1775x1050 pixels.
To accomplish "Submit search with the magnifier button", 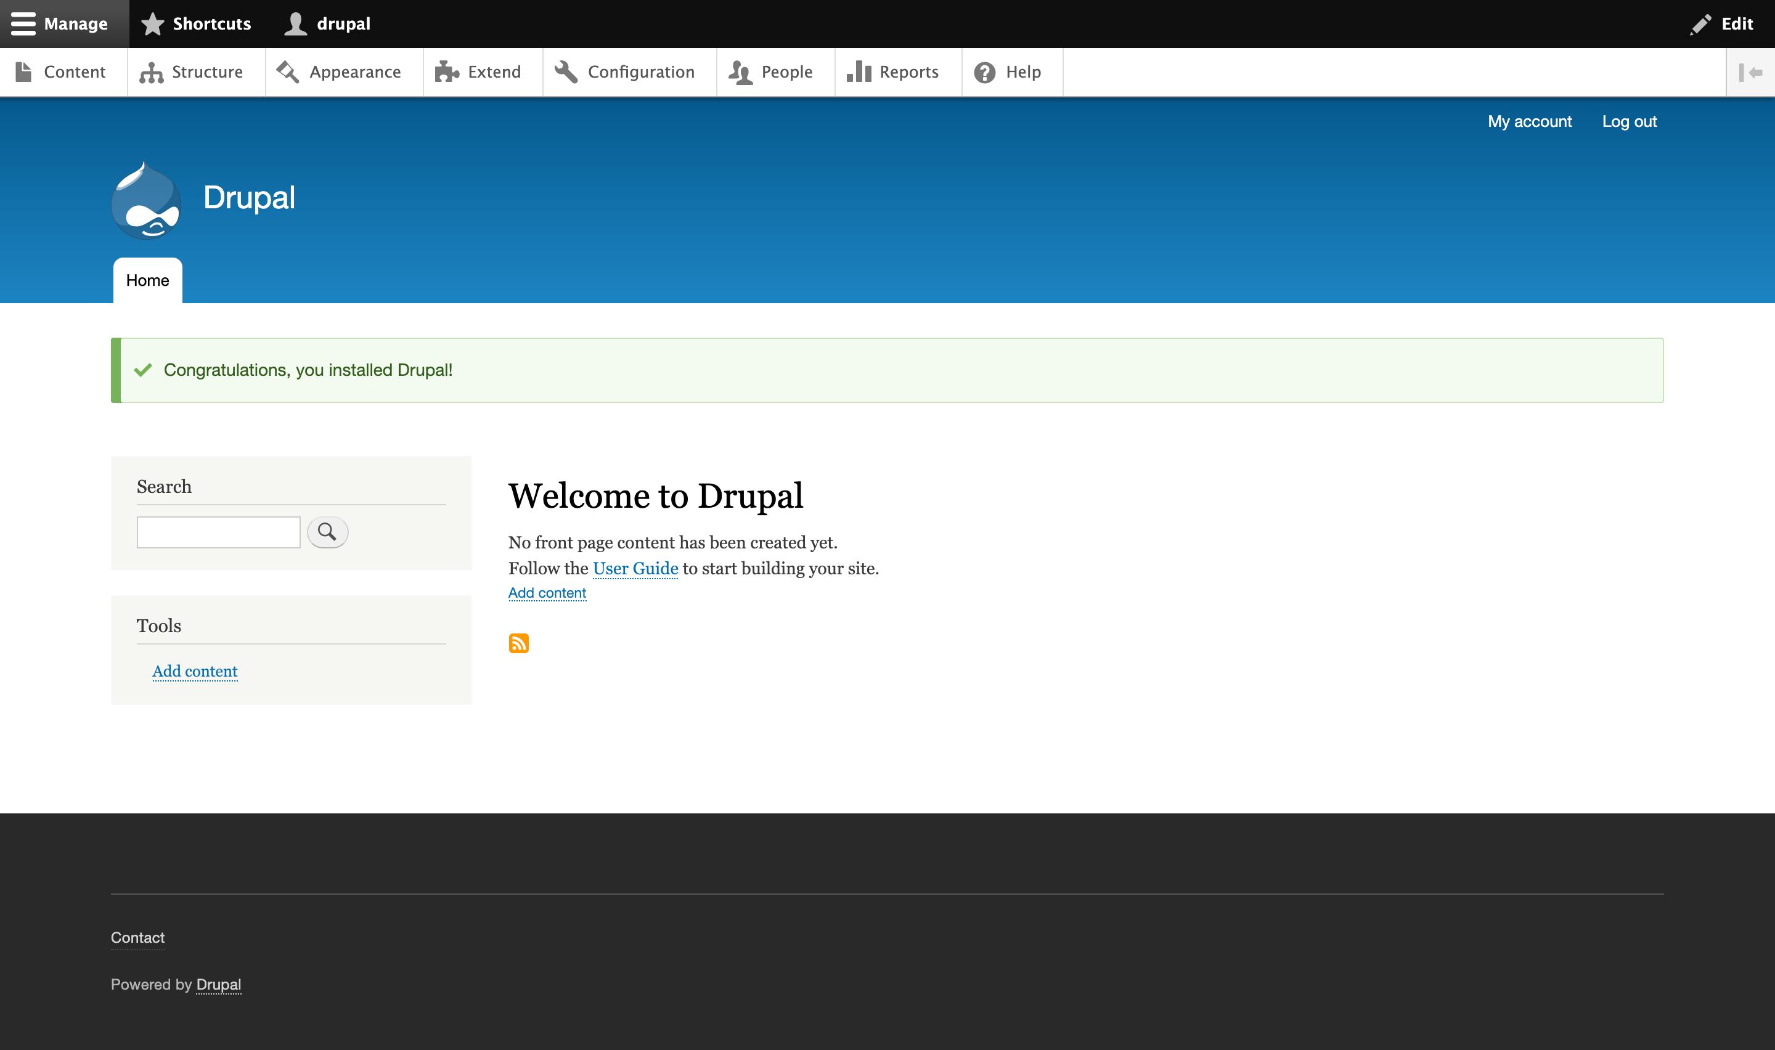I will pos(327,532).
